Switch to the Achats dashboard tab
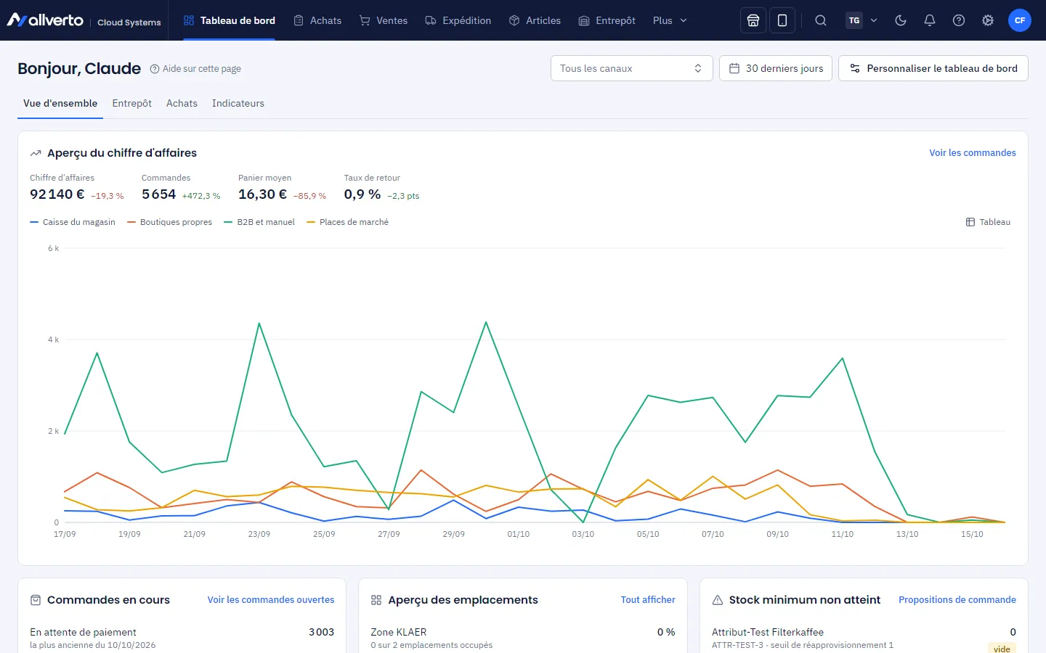 pos(182,103)
